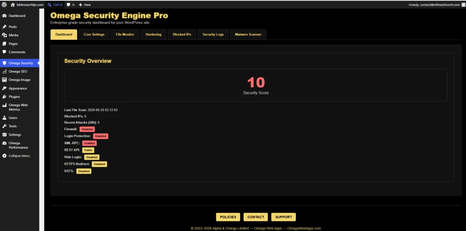Image resolution: width=466 pixels, height=231 pixels.
Task: Open the site home icon in the admin bar
Action: point(12,5)
